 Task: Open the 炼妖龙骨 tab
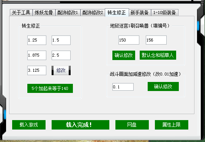(44, 12)
